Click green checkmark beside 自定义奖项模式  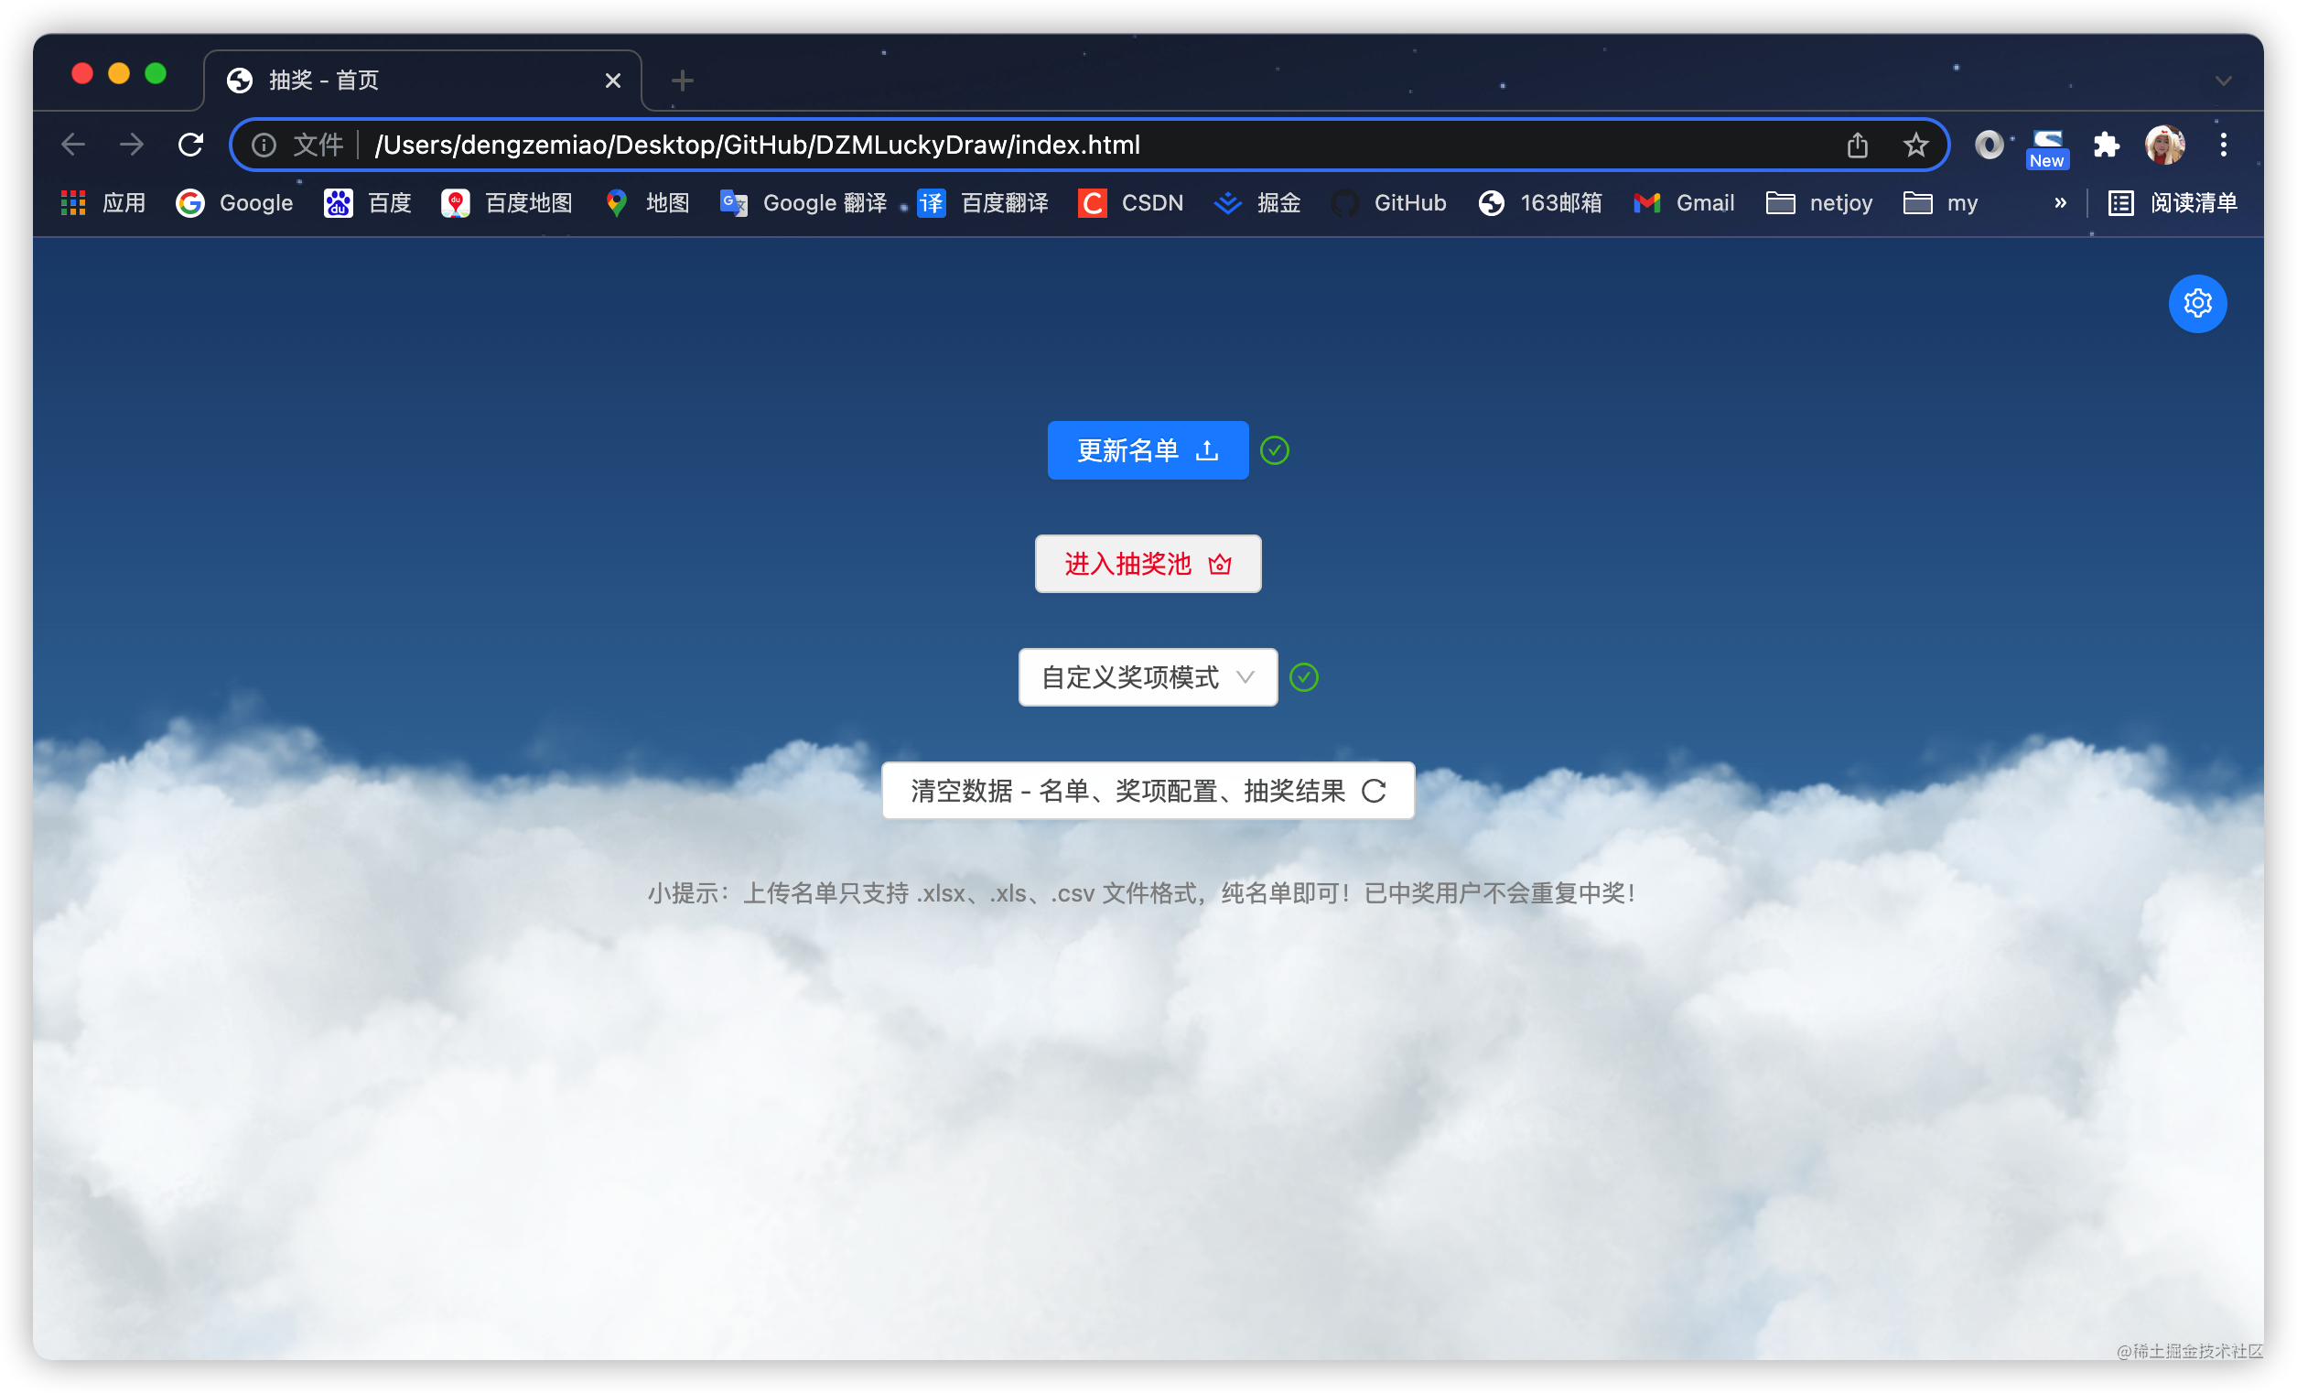pyautogui.click(x=1303, y=677)
